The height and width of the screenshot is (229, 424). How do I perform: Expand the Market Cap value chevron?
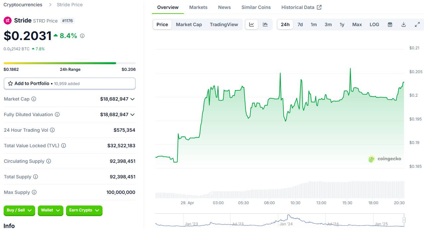pyautogui.click(x=132, y=99)
